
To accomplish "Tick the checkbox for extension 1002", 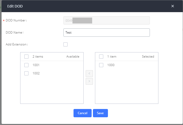I will pyautogui.click(x=26, y=73).
